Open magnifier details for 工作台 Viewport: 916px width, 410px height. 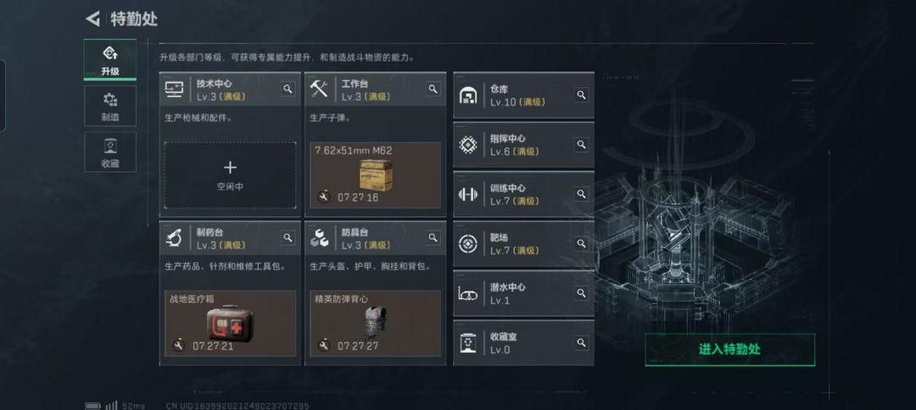click(x=433, y=89)
